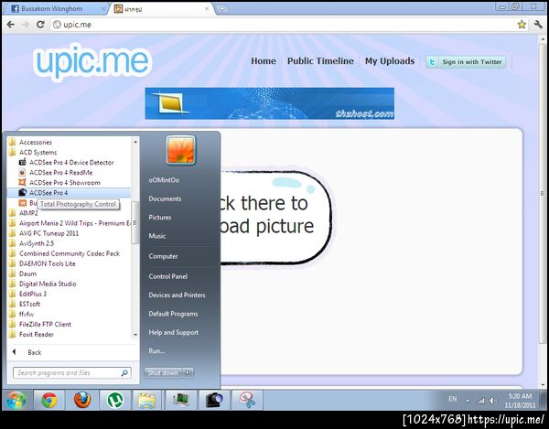Switch to the Bussakorn Wonghom Facebook tab
Viewport: 549px width, 429px height.
[x=56, y=9]
